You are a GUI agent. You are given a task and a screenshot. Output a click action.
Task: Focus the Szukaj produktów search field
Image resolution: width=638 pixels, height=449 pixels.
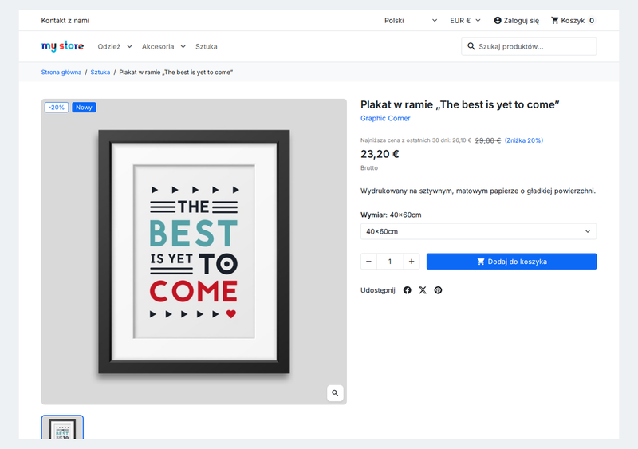tap(529, 46)
